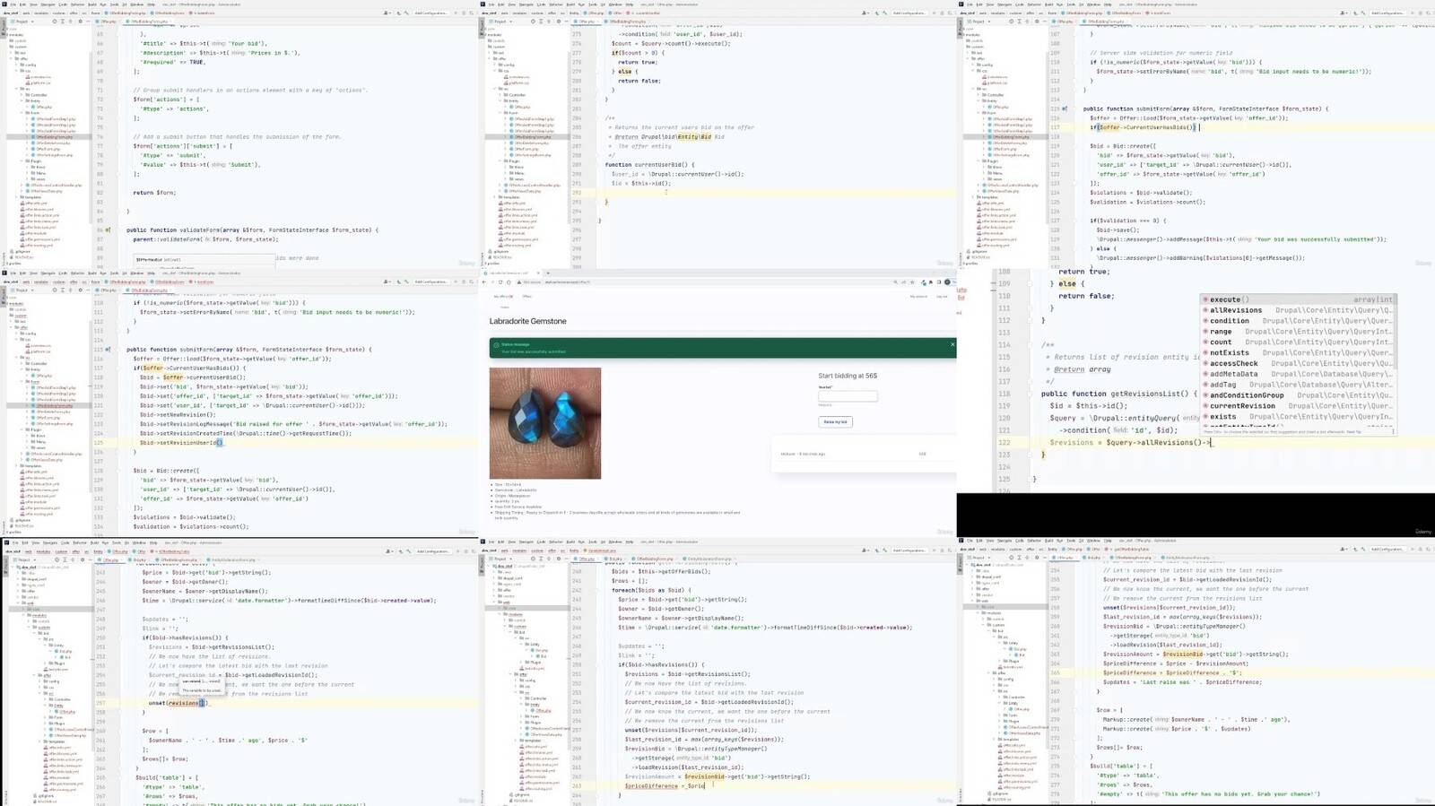
Task: Expand Controller folder in validateForm code frame
Action: pos(22,95)
